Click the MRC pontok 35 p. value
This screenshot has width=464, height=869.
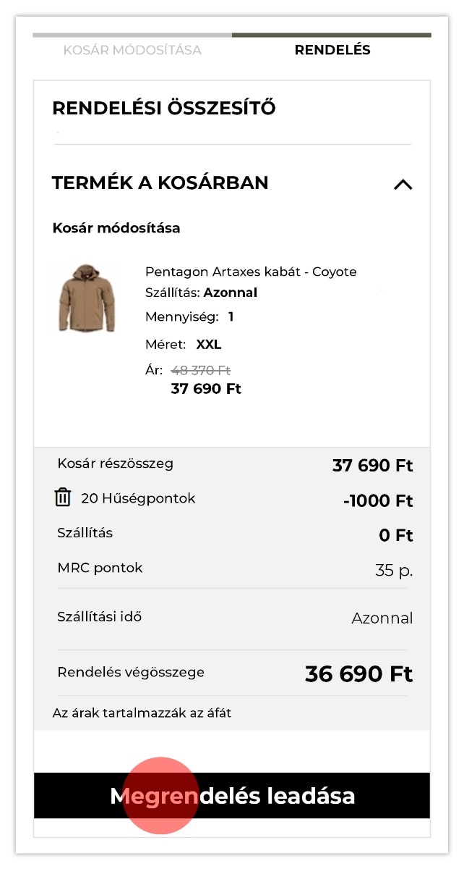click(393, 571)
